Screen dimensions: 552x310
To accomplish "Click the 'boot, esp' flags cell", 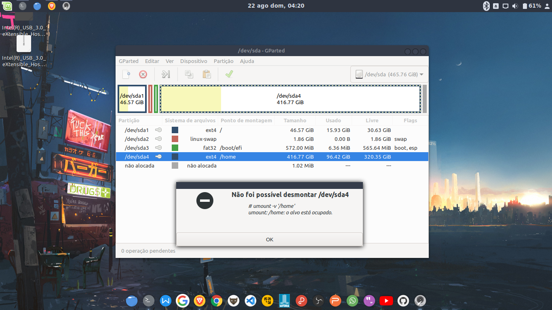I will pos(406,148).
